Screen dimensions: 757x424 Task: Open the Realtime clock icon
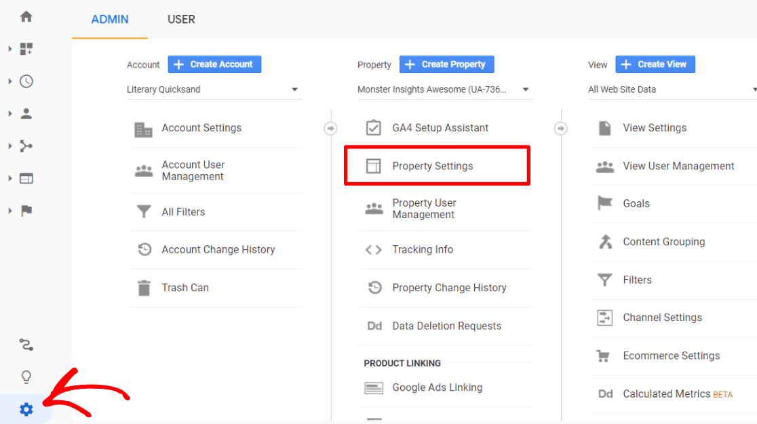tap(26, 81)
